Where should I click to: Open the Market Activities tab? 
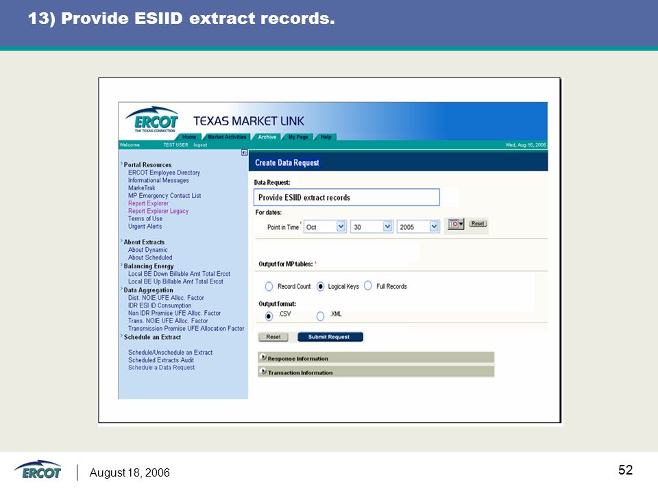pyautogui.click(x=227, y=137)
